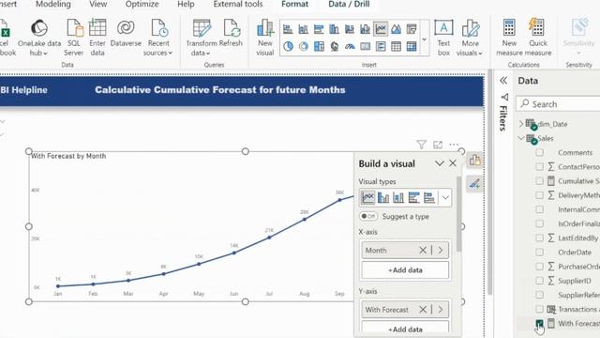The width and height of the screenshot is (600, 338).
Task: Refresh the data
Action: point(231,34)
